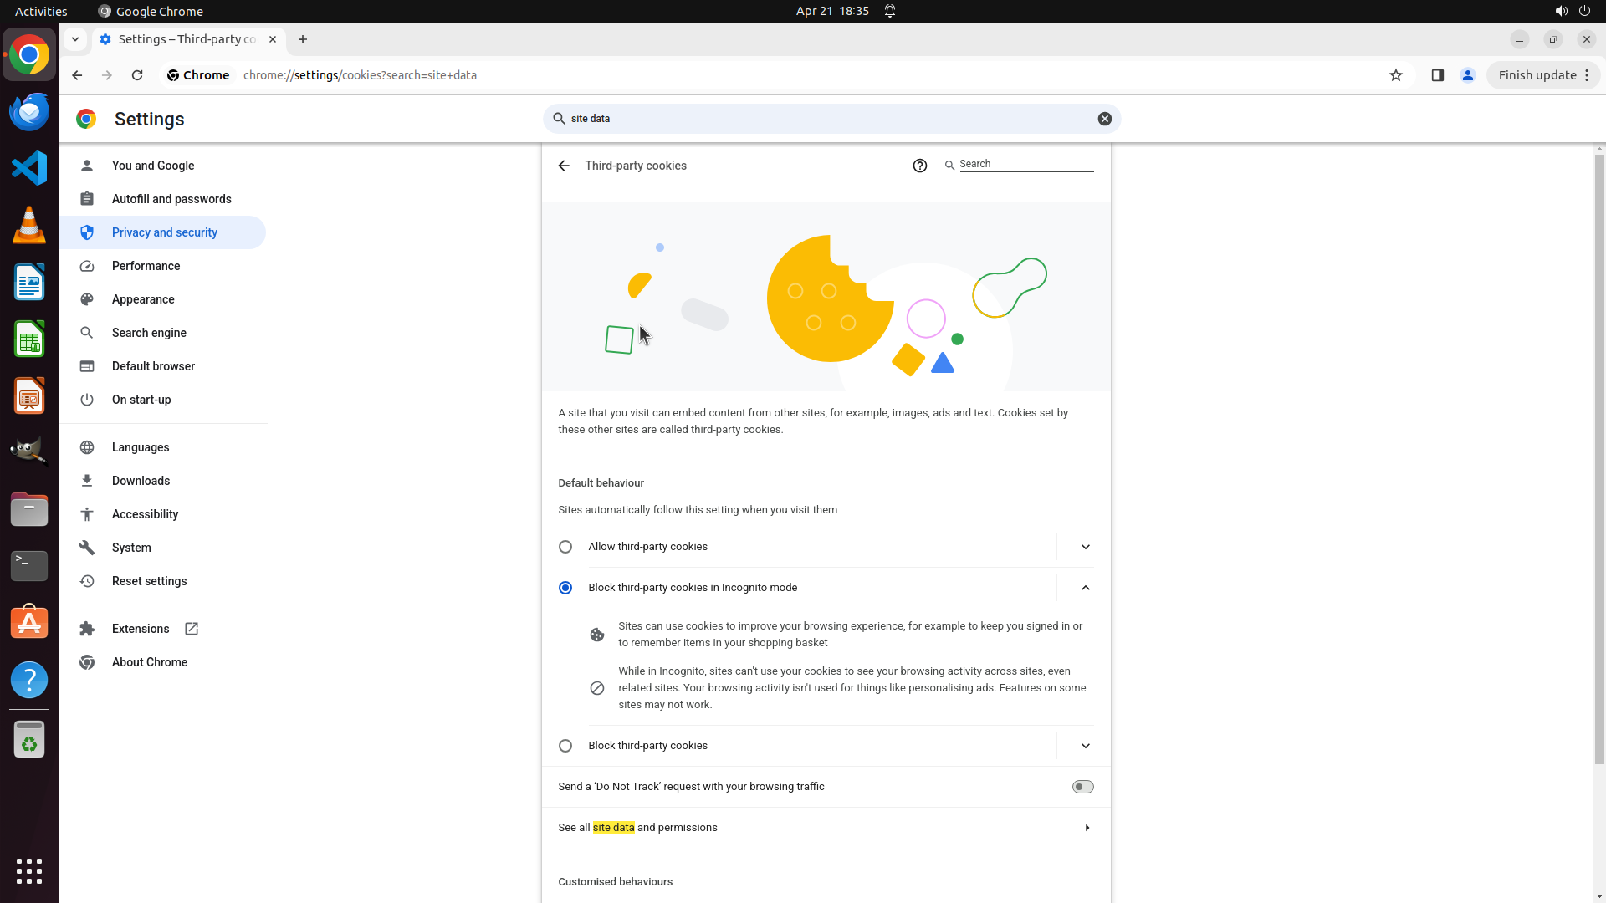Reload the page with refresh icon

tap(137, 75)
